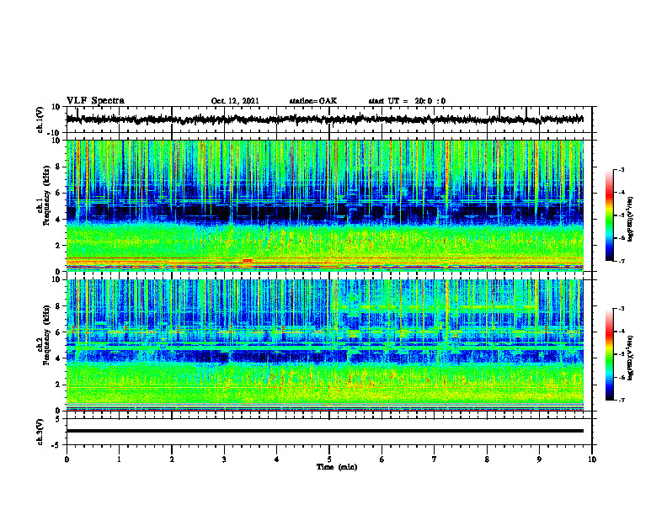The image size is (667, 515).
Task: Click the time axis tick label '4'
Action: pos(276,459)
